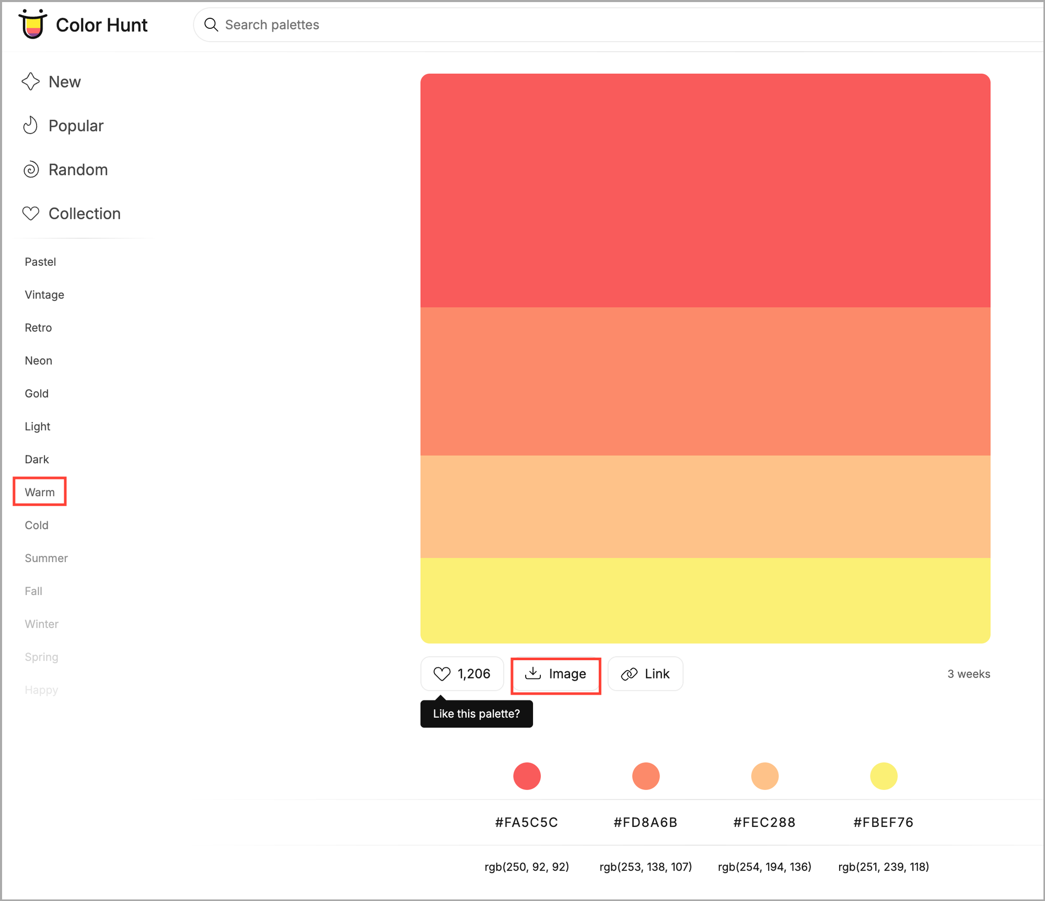This screenshot has width=1045, height=901.
Task: Click the New sparkle icon
Action: [31, 81]
